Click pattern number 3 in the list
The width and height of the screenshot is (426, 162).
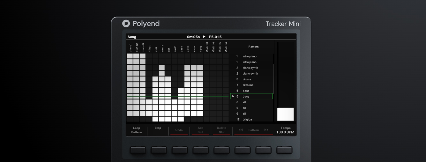click(x=237, y=79)
